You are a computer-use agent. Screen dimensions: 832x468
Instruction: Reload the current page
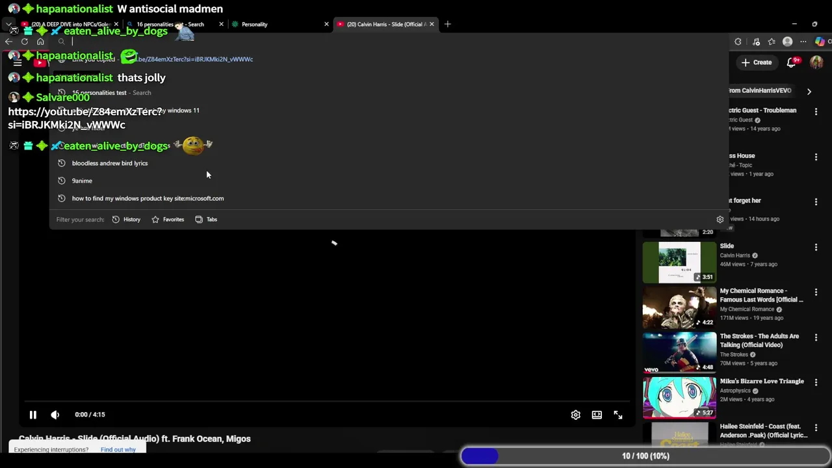[25, 42]
